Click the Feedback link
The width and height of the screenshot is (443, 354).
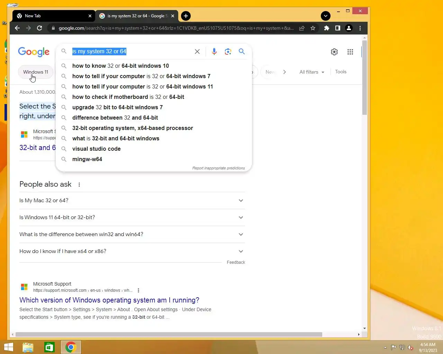click(x=236, y=262)
